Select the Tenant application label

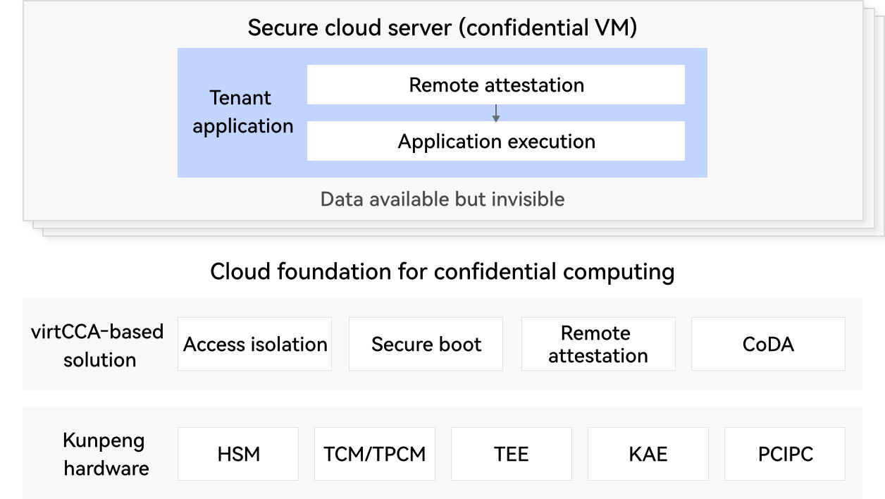click(243, 112)
